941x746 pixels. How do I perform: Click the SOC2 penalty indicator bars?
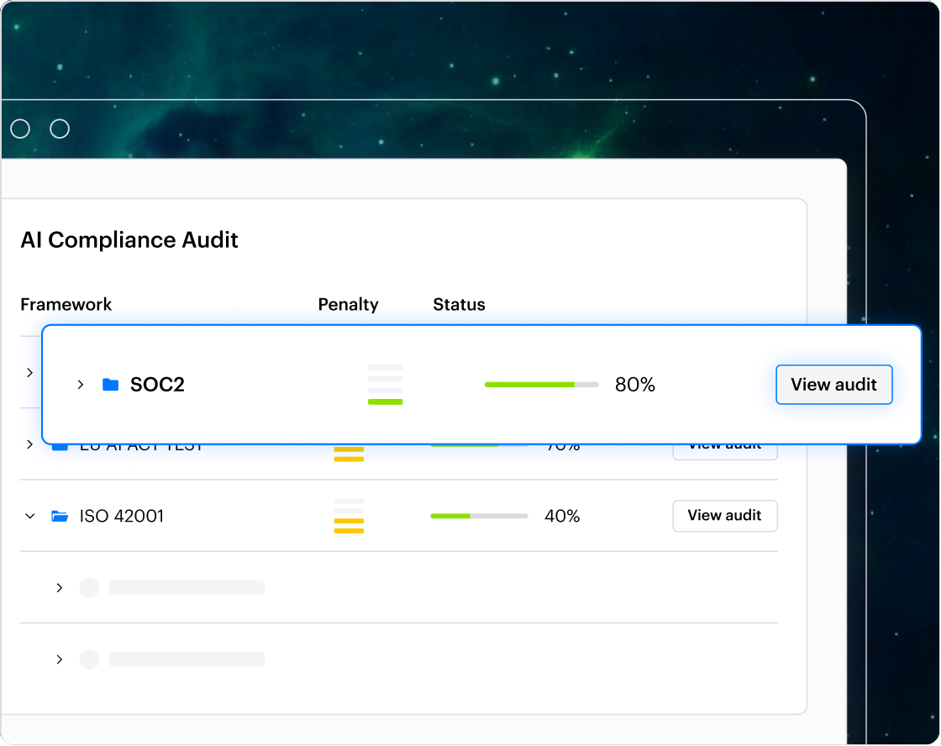[x=385, y=384]
